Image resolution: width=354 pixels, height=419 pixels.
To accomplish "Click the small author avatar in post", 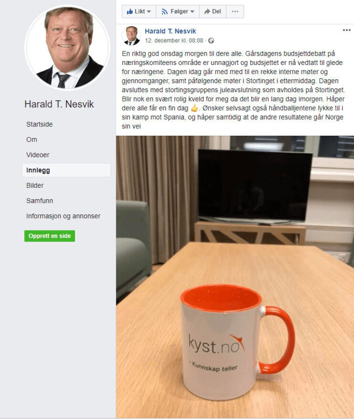I will pos(131,35).
